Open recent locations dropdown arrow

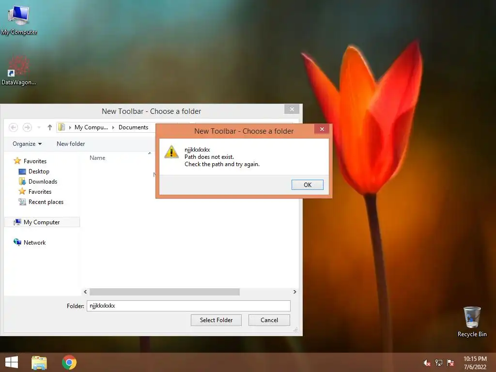pos(39,127)
